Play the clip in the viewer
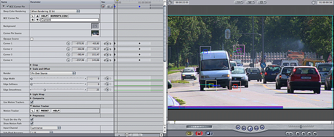 250,128
